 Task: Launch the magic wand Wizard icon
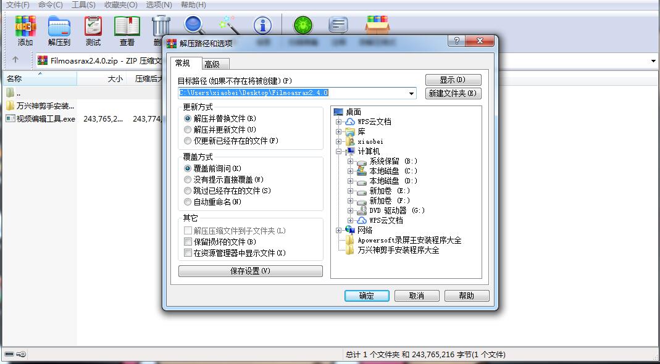tap(229, 25)
